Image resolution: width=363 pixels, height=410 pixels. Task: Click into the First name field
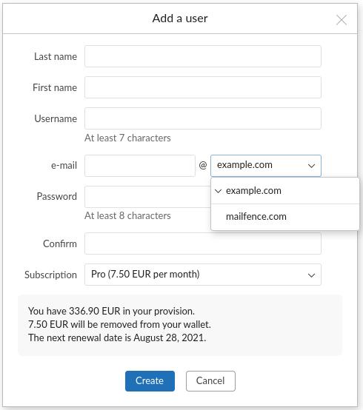coord(202,87)
